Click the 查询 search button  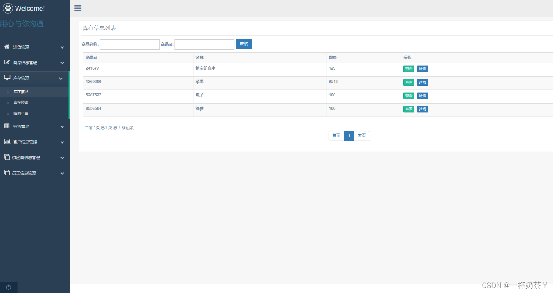tap(244, 44)
